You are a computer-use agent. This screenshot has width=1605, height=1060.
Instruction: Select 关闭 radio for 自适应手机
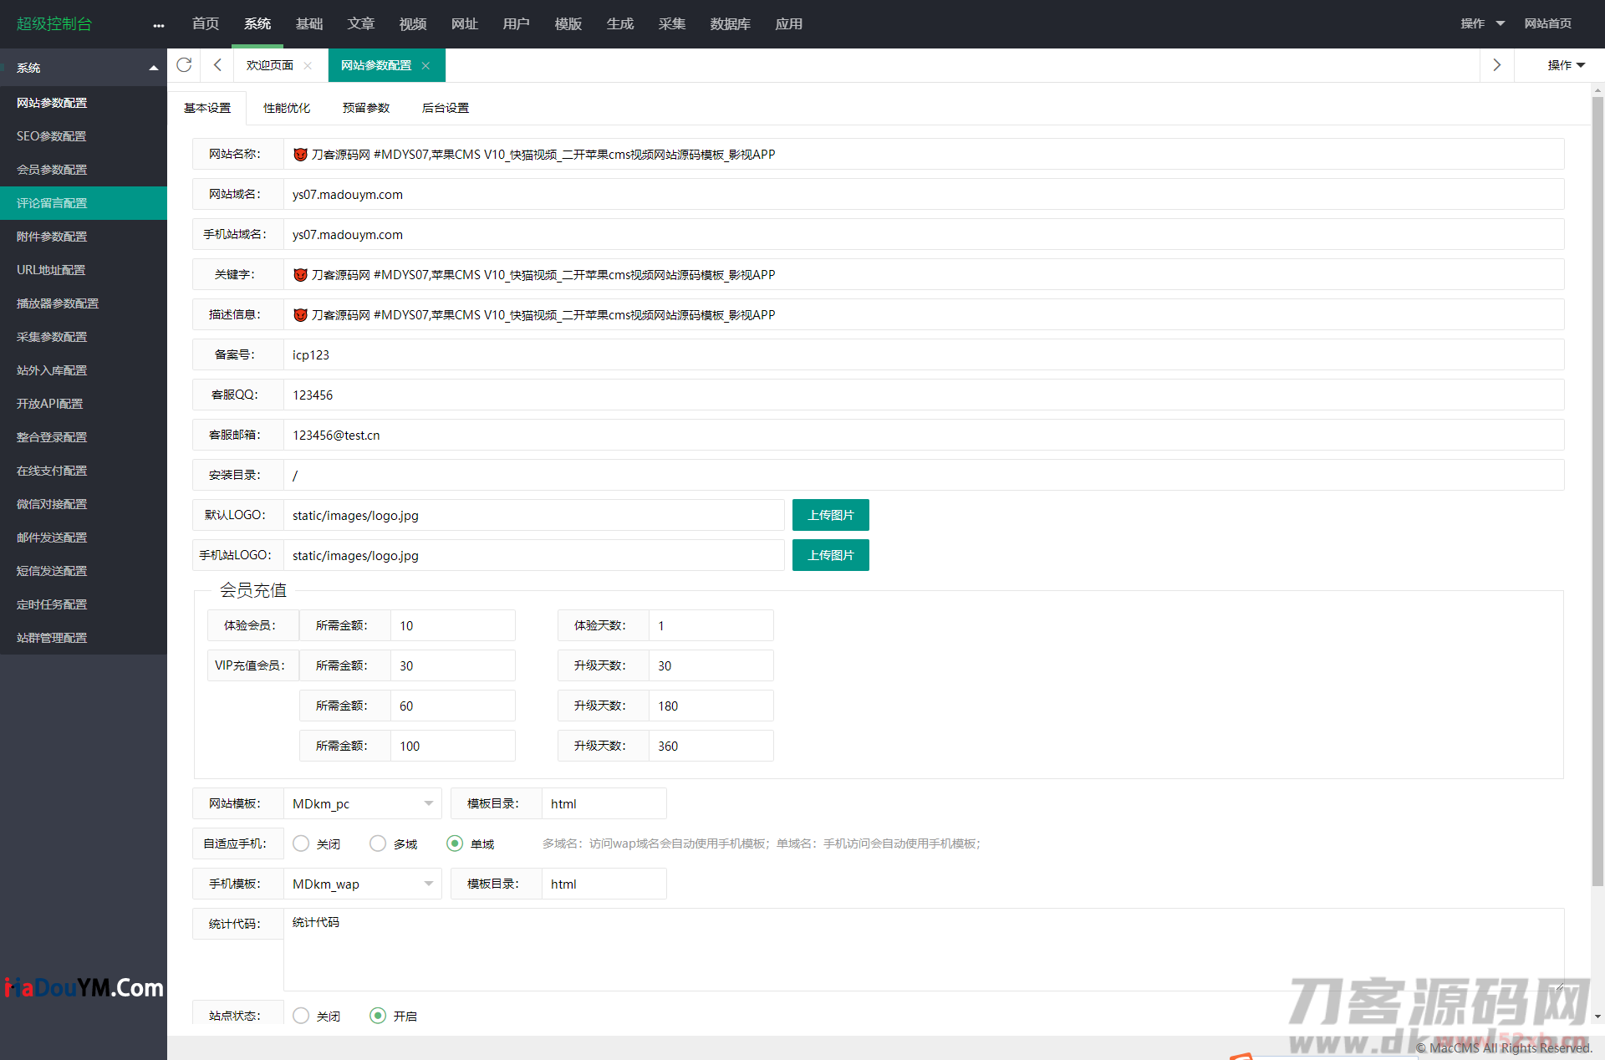tap(301, 843)
